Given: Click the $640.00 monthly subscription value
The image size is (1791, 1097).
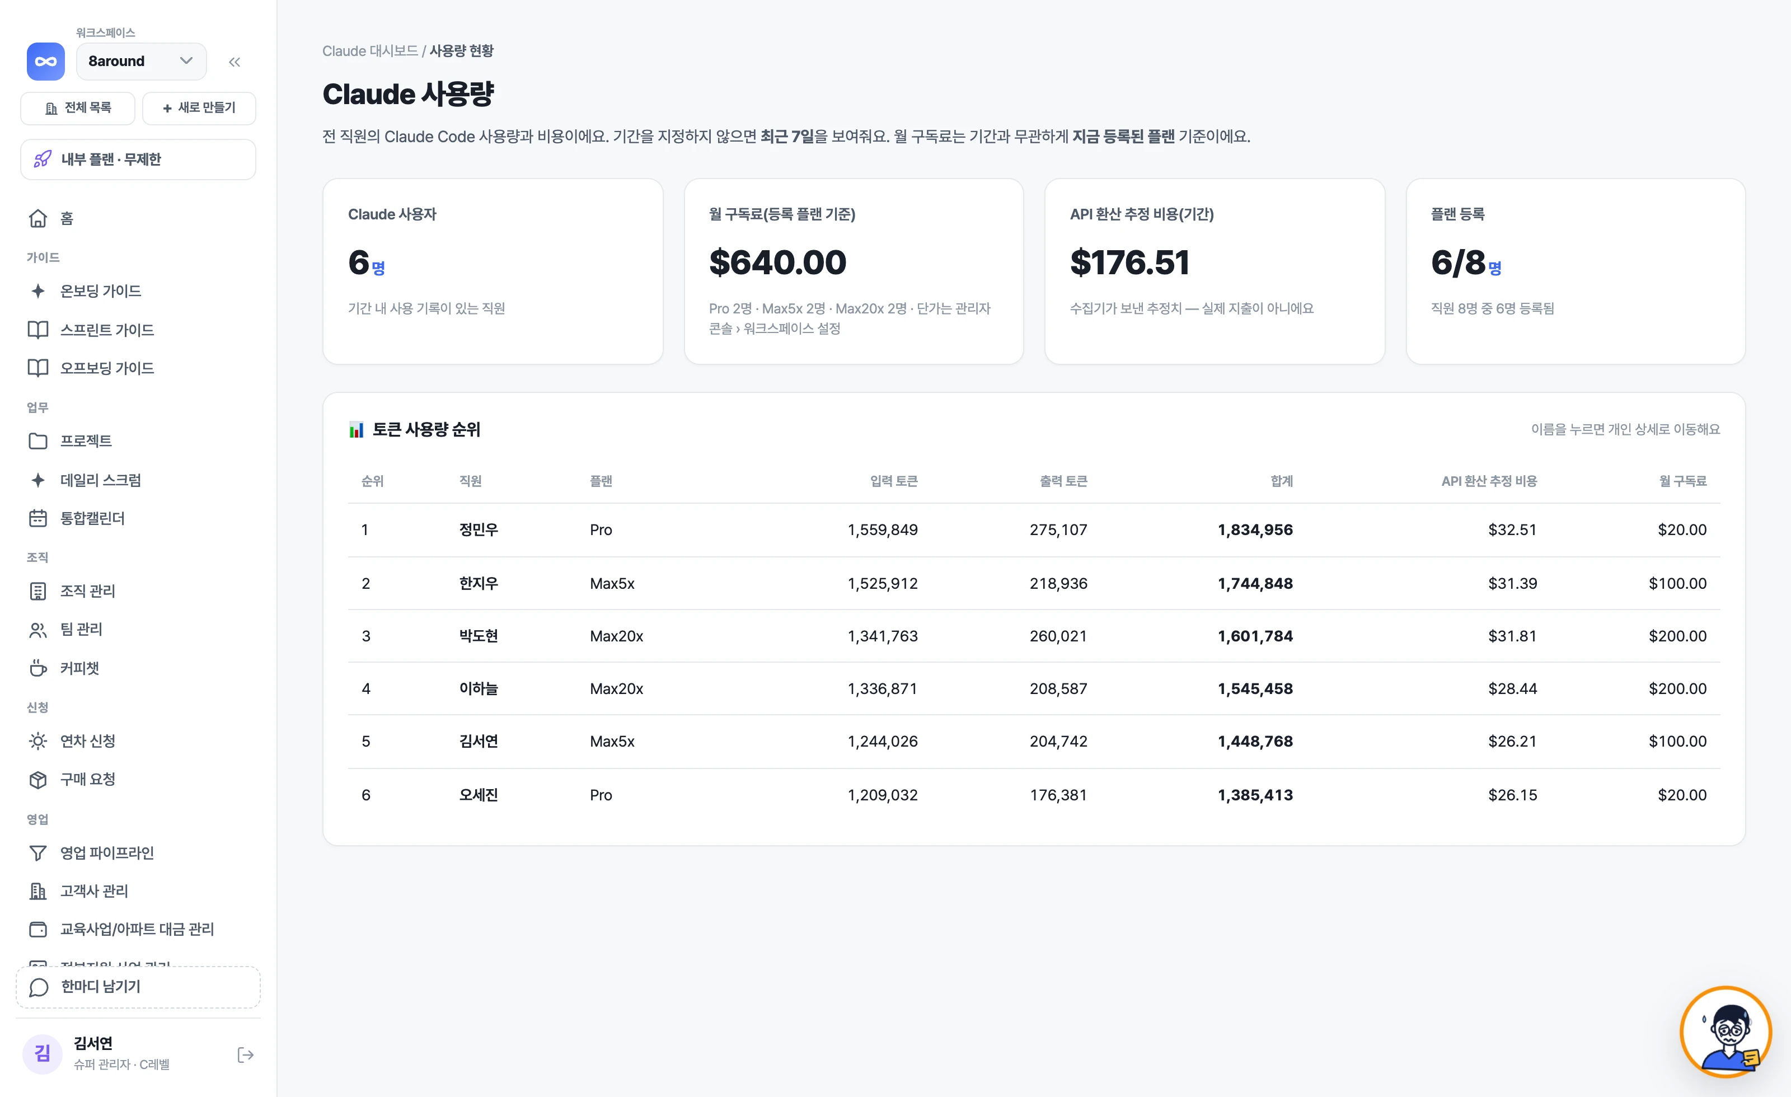Looking at the screenshot, I should 778,262.
